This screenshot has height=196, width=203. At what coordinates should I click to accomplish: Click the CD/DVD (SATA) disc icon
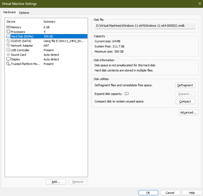(x=8, y=41)
